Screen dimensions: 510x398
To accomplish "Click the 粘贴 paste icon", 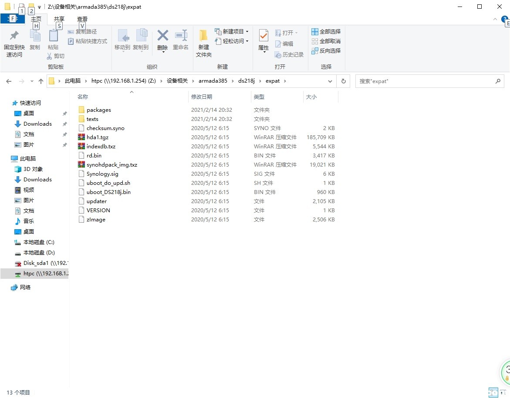I will coord(53,40).
